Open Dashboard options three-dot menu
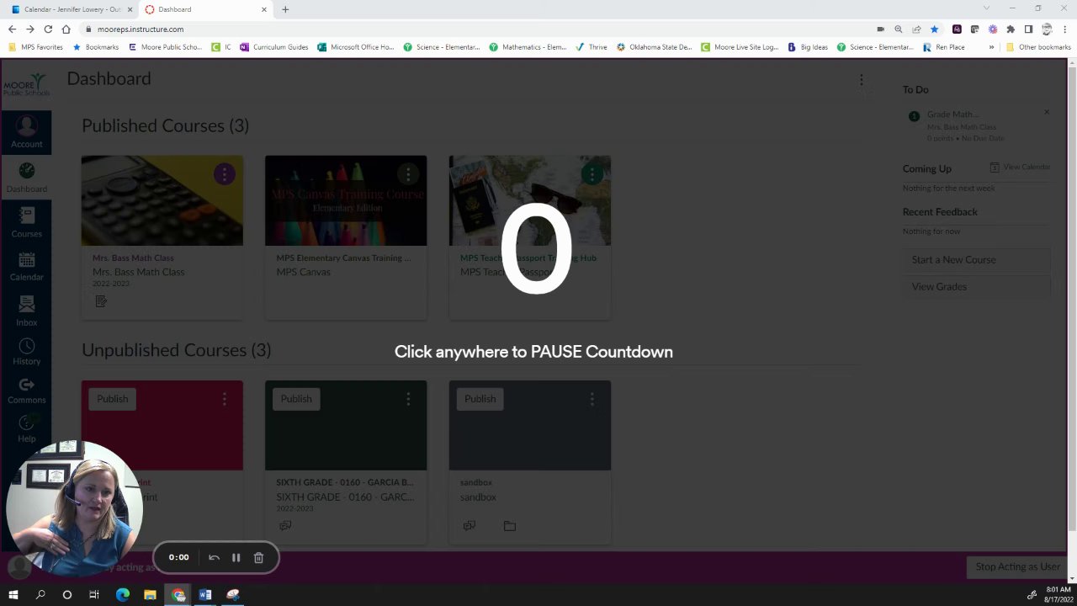Viewport: 1077px width, 606px height. (861, 80)
